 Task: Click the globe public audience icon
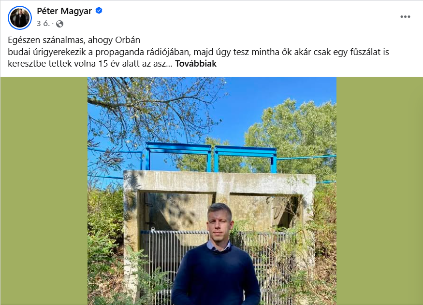(59, 24)
